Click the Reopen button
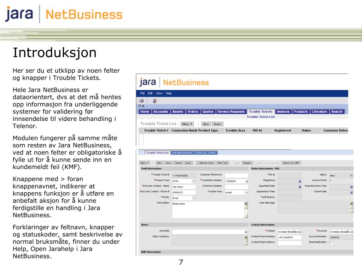The image size is (362, 271). 247,163
